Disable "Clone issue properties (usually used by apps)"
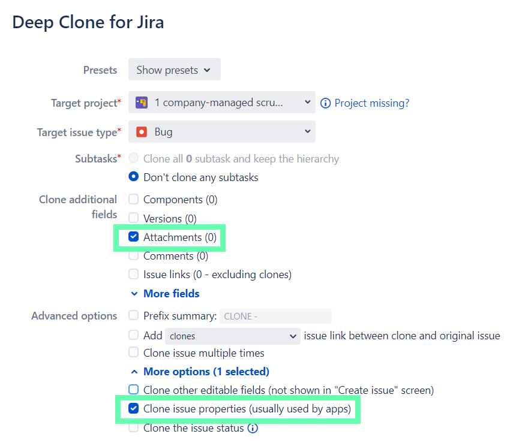Viewport: 513px width, 443px height. 133,409
